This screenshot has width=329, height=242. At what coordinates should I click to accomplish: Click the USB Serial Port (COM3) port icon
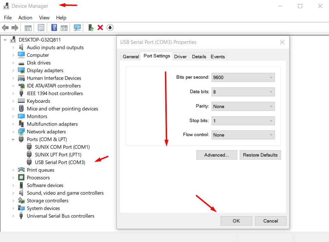[29, 162]
